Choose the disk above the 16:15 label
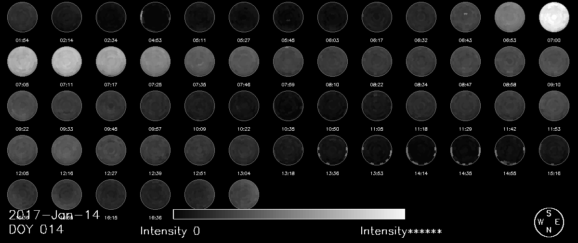Viewport: 578px width, 243px height. [x=111, y=194]
